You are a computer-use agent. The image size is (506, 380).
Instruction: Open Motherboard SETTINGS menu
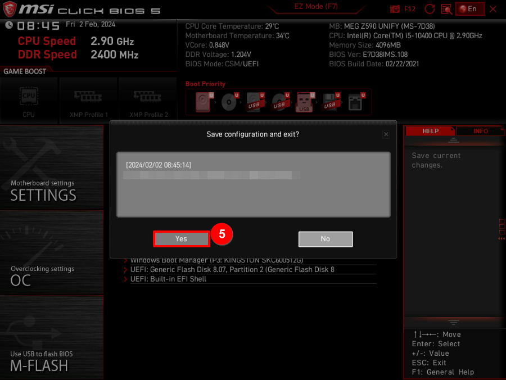(52, 168)
